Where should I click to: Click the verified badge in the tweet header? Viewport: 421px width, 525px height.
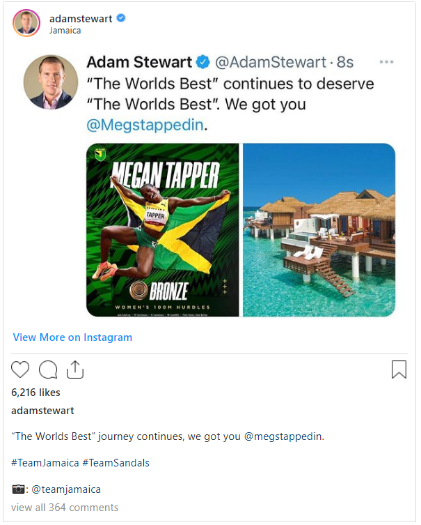point(202,63)
